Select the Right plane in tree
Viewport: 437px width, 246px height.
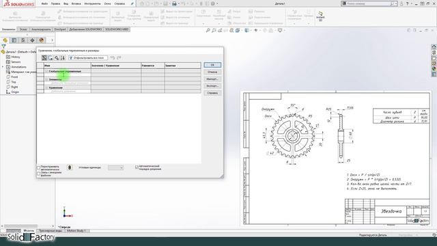pos(12,87)
